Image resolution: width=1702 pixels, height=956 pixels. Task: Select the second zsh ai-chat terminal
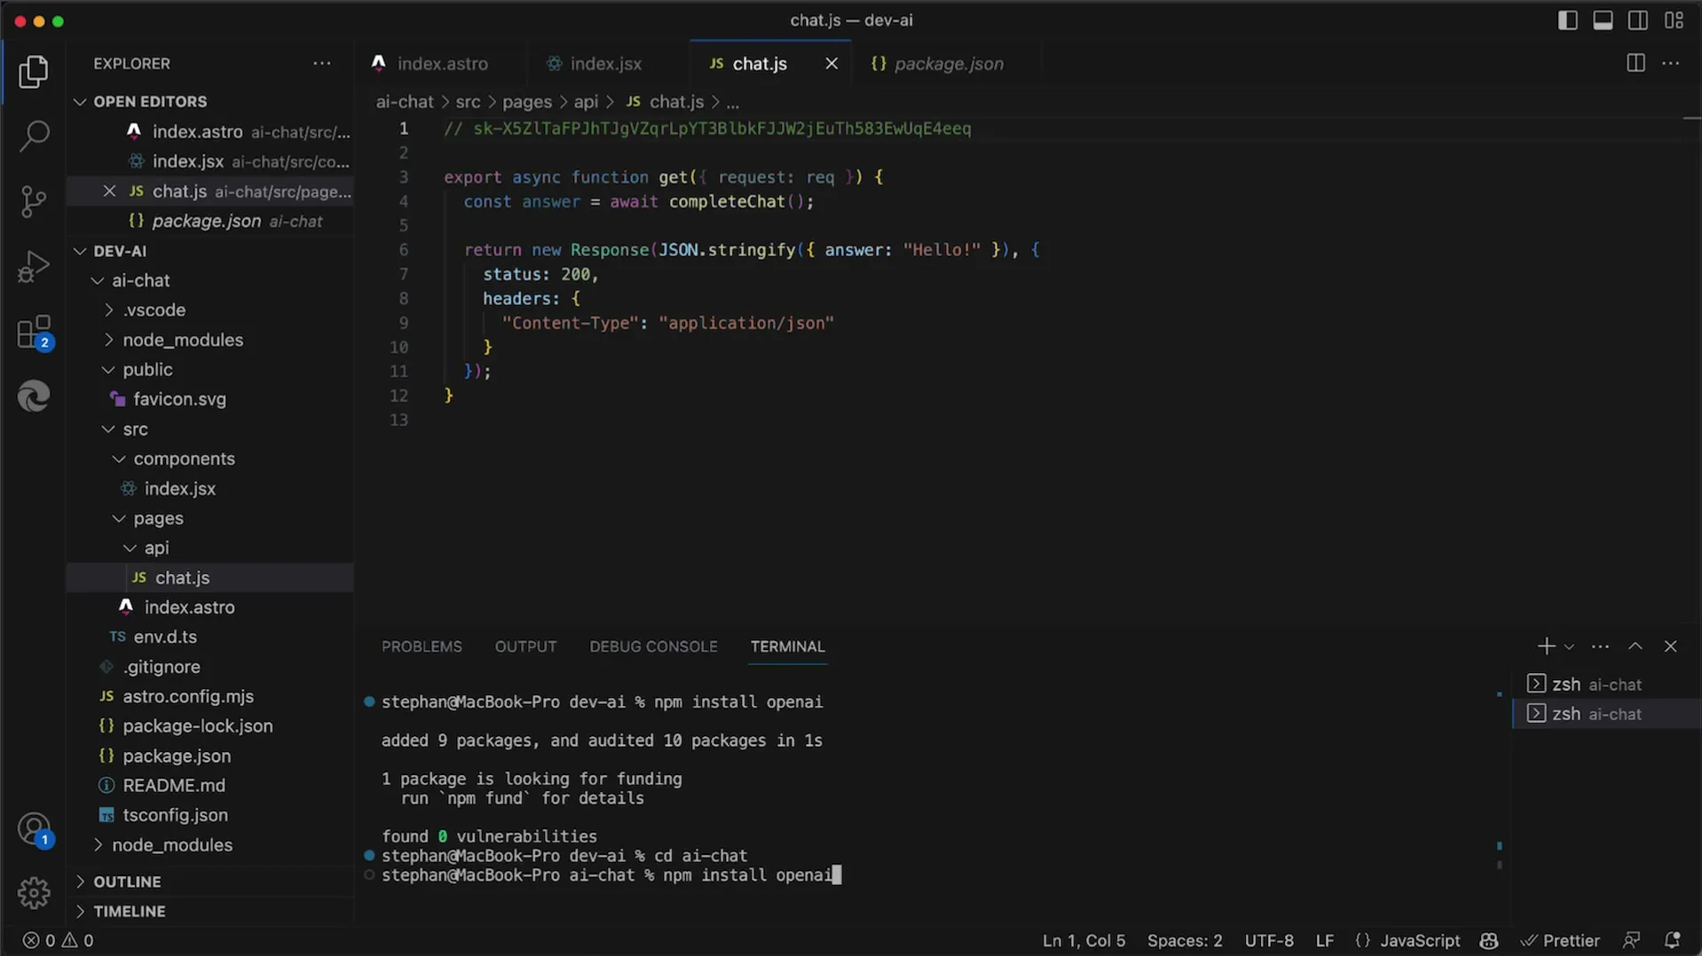pos(1606,714)
